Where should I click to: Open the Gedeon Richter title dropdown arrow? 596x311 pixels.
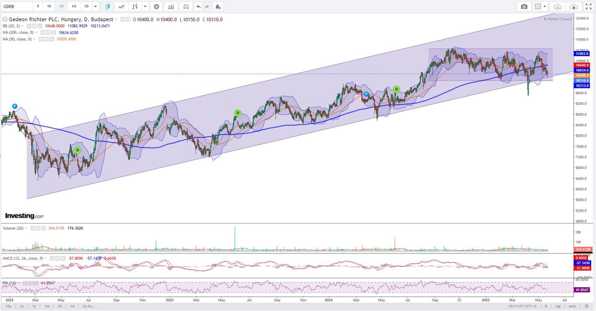(116, 19)
